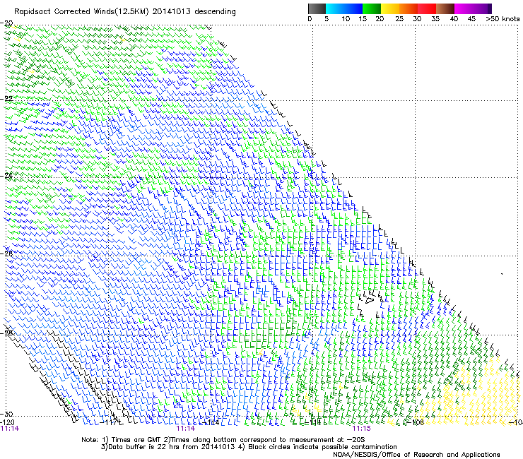Click the '40' legend scale label
Image resolution: width=523 pixels, height=459 pixels.
[x=454, y=19]
